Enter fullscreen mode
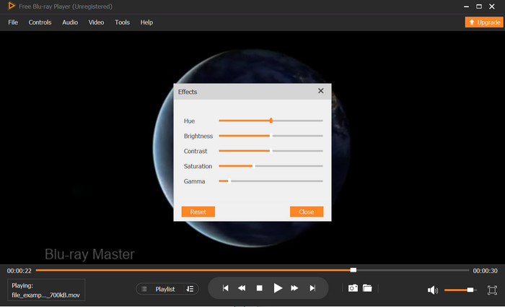Screen dimensions: 505x307 pyautogui.click(x=492, y=290)
